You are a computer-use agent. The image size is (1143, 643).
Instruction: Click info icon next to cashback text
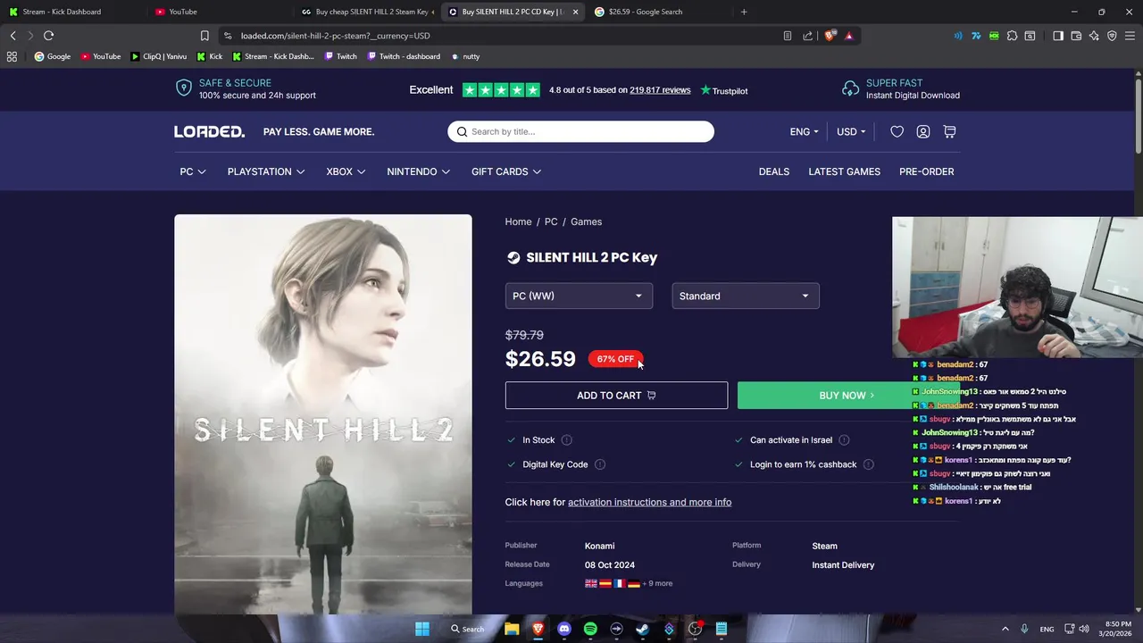click(x=868, y=464)
